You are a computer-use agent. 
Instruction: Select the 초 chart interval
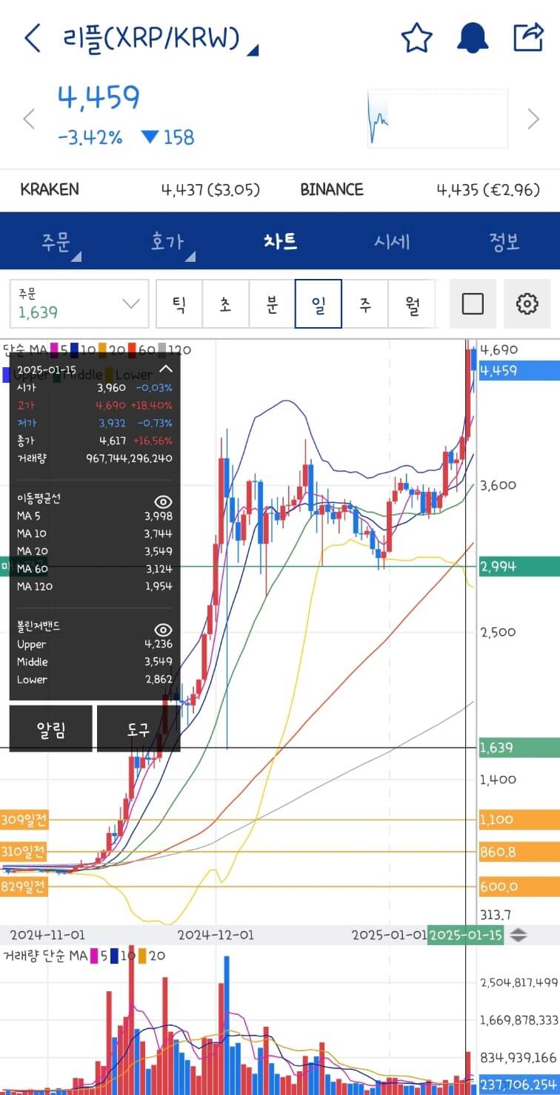[x=225, y=303]
